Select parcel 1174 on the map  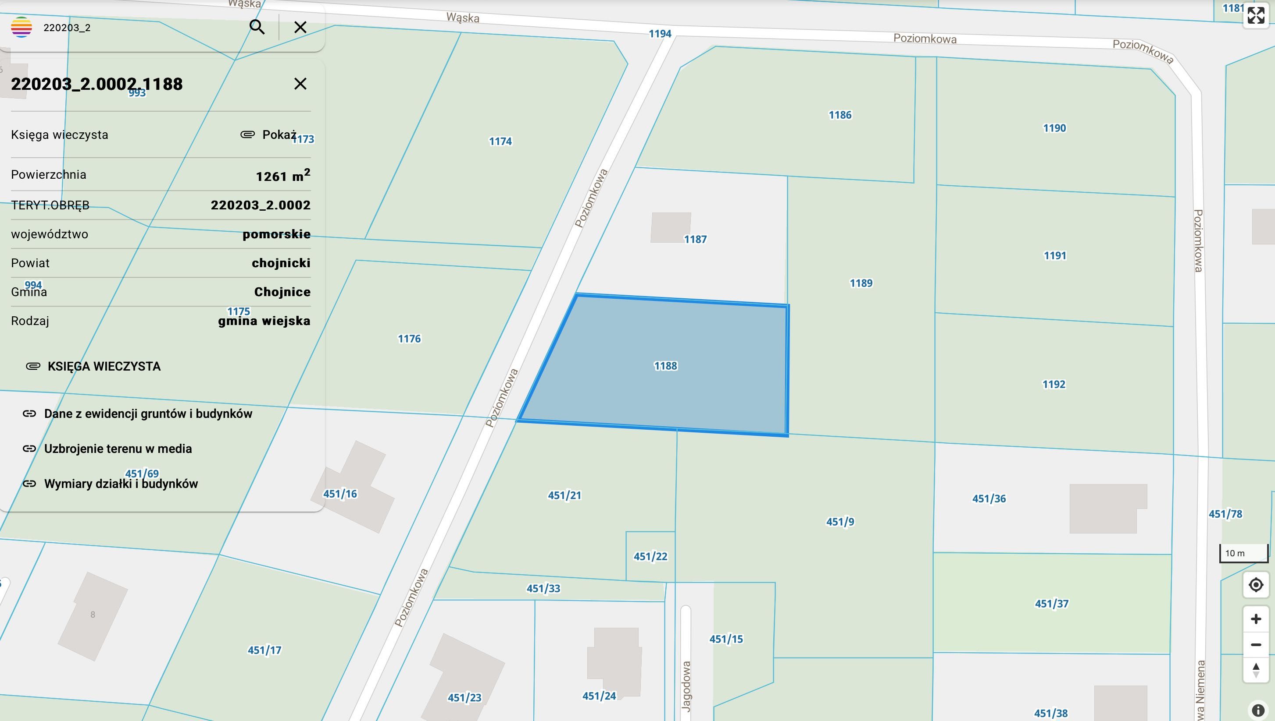click(x=500, y=141)
